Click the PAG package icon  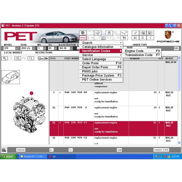pyautogui.click(x=117, y=33)
